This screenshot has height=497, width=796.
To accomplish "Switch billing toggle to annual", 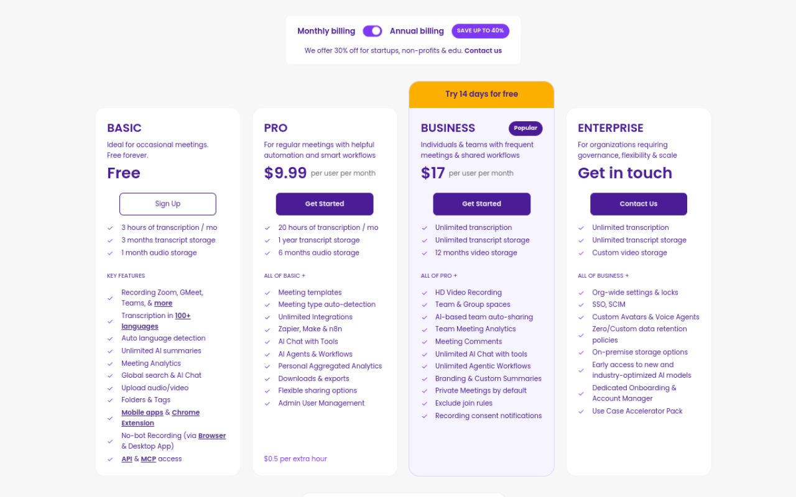I will (372, 30).
